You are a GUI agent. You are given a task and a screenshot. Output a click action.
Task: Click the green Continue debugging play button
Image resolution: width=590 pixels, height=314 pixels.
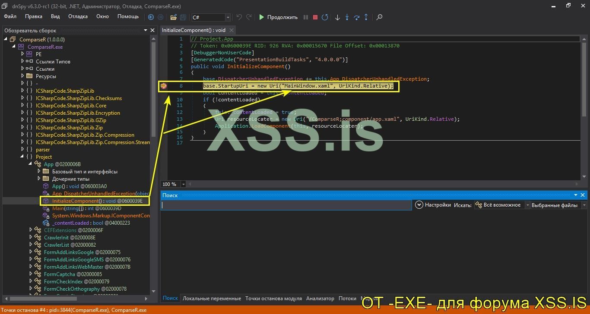262,17
